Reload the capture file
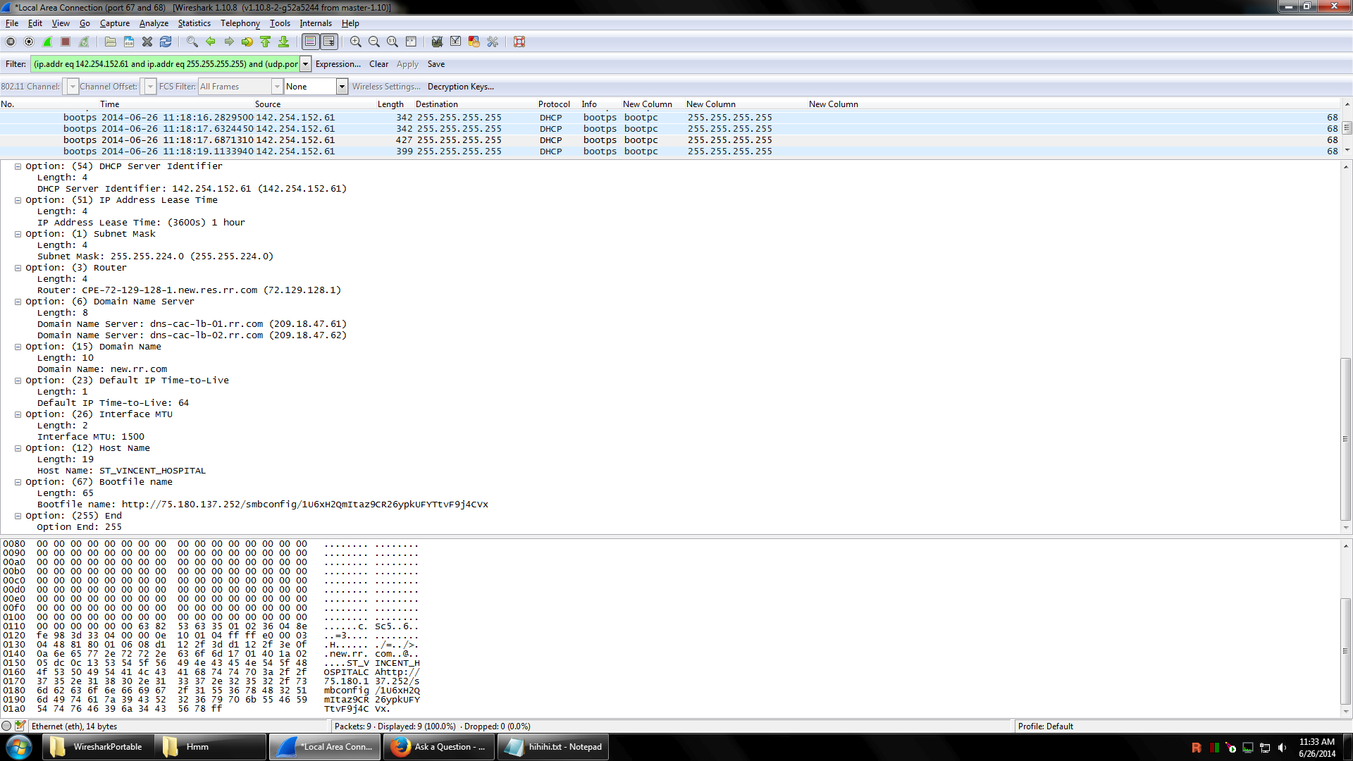The height and width of the screenshot is (761, 1353). (x=166, y=42)
